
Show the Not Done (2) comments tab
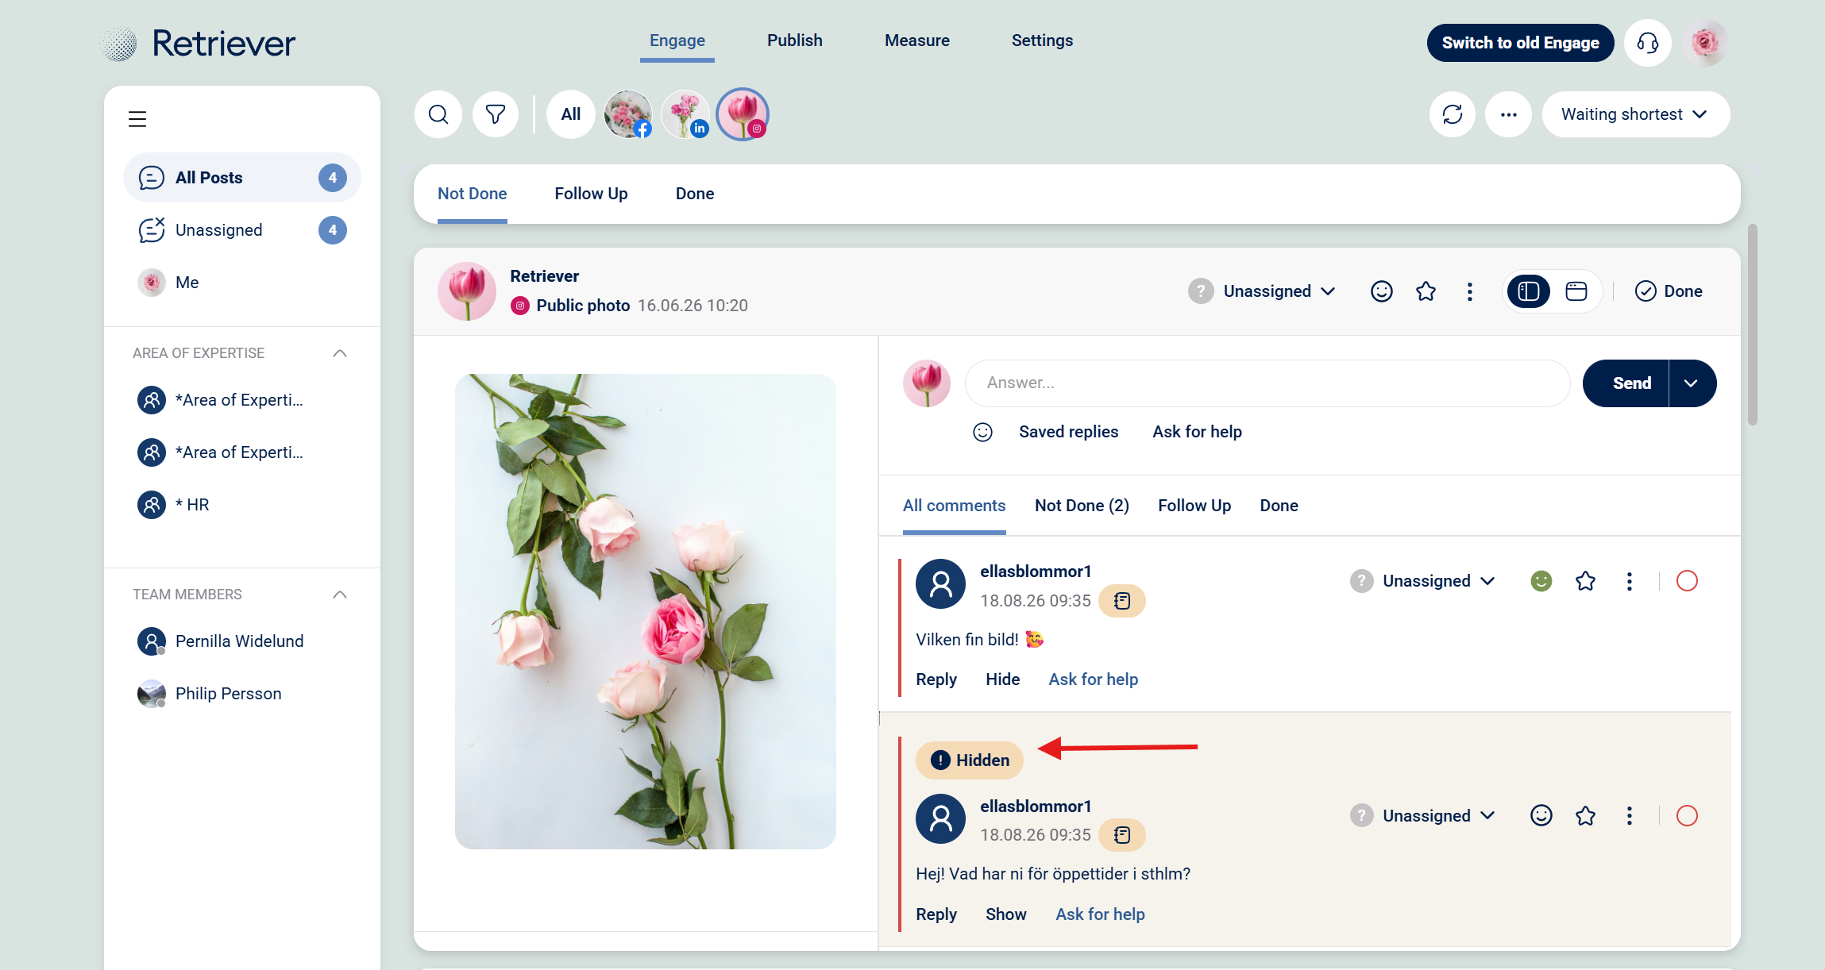(1082, 506)
